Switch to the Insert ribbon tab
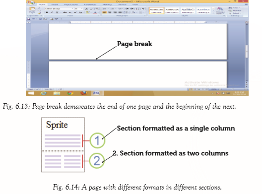The height and width of the screenshot is (194, 262). 55,4
